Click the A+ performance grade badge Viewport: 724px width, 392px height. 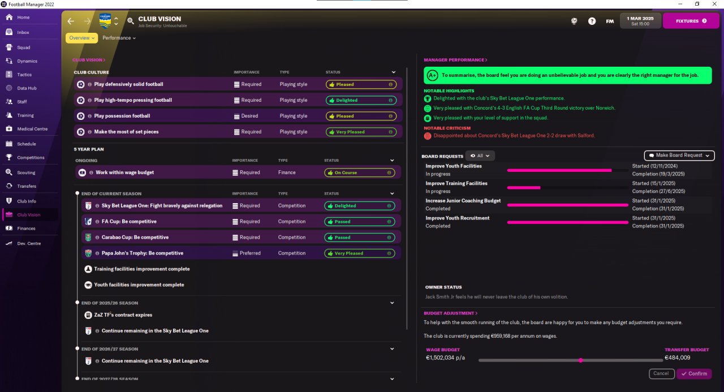(x=433, y=75)
